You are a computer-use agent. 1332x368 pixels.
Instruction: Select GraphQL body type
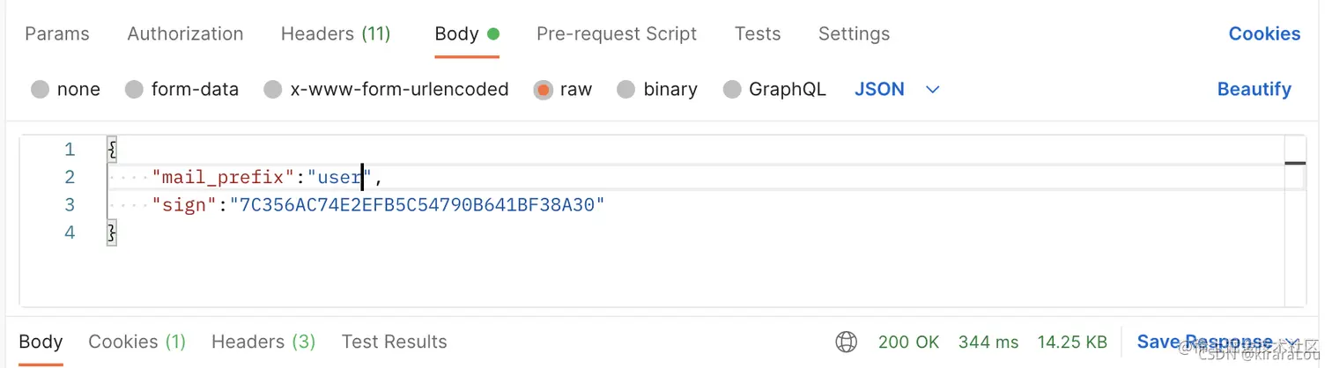pyautogui.click(x=731, y=90)
